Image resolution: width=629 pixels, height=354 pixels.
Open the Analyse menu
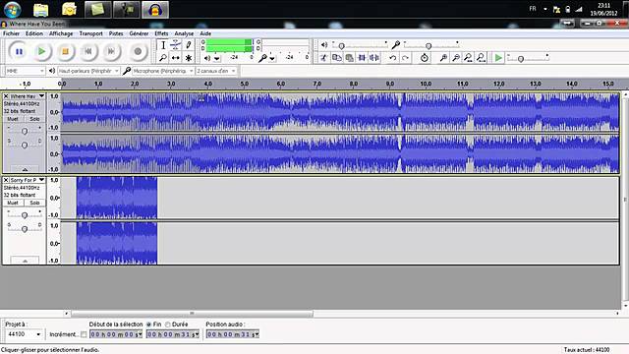click(184, 33)
